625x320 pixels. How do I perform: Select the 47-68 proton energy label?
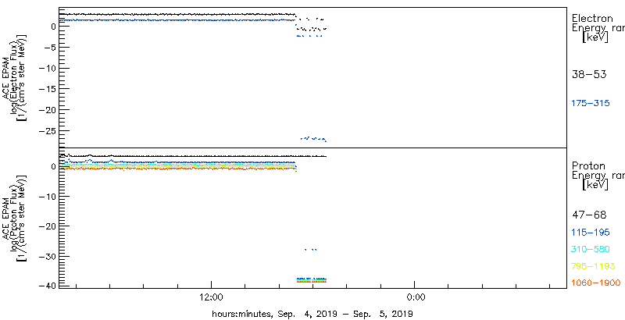click(x=589, y=215)
